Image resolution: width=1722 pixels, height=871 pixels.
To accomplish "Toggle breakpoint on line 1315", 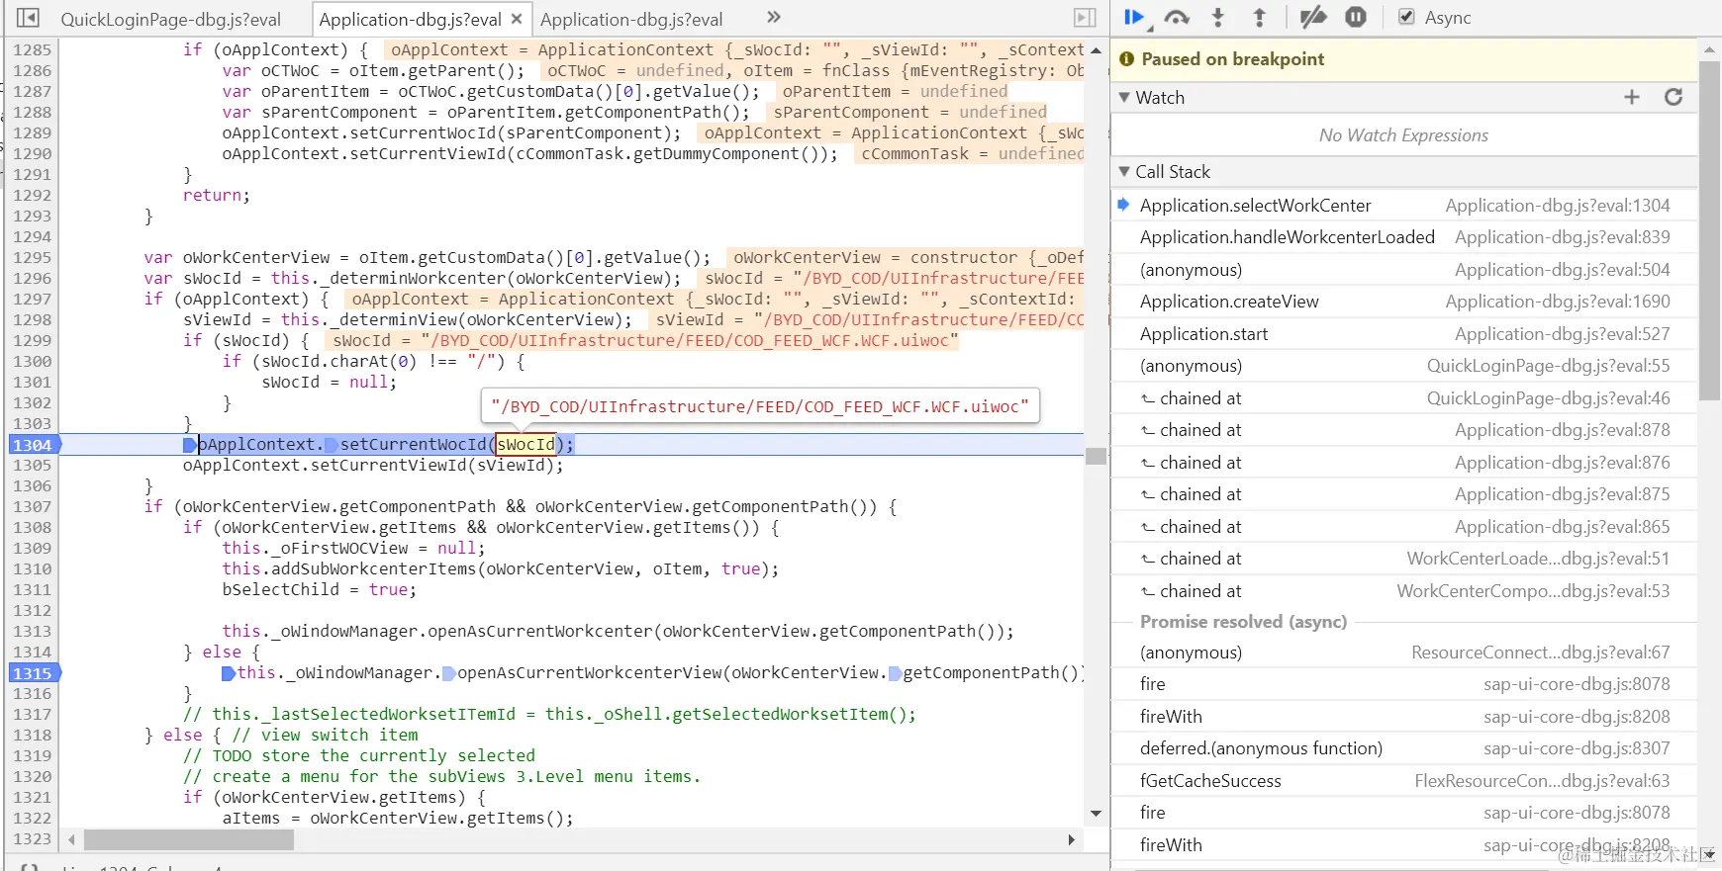I will click(35, 673).
